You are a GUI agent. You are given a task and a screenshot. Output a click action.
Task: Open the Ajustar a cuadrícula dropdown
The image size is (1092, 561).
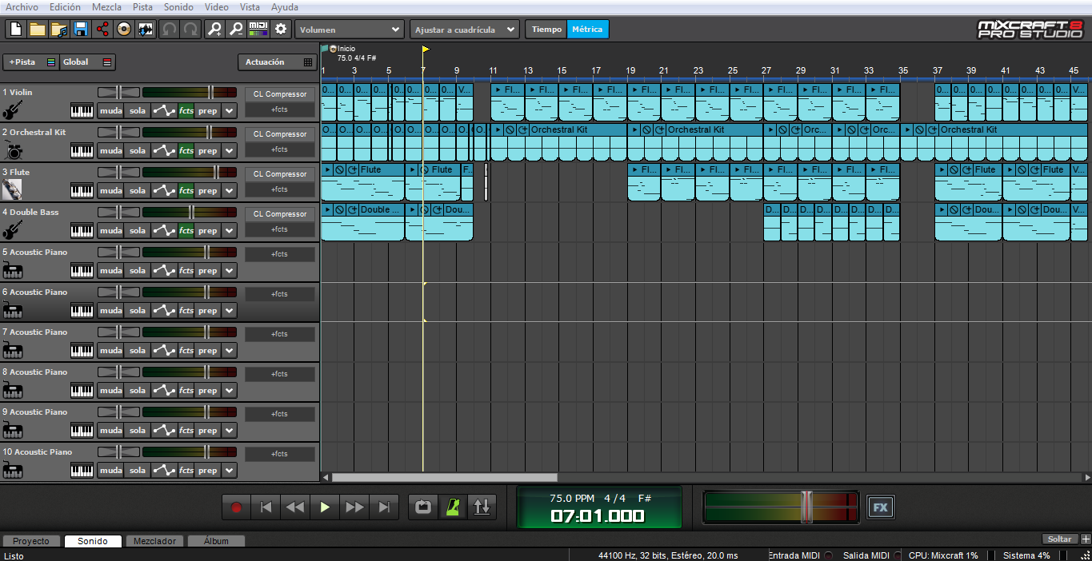[x=465, y=30]
